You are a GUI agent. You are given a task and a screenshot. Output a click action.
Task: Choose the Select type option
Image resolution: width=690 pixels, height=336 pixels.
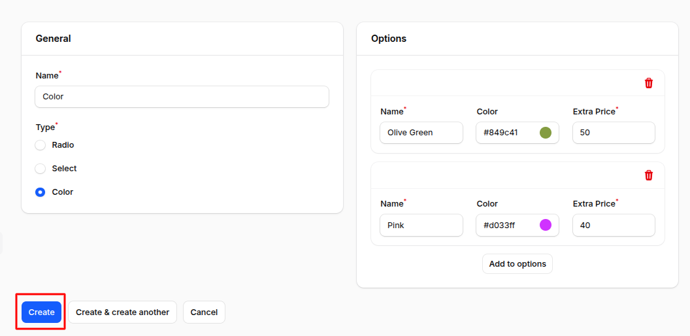click(41, 169)
